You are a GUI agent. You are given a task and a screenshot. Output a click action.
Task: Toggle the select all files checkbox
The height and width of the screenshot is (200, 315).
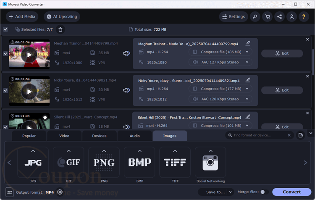5,29
